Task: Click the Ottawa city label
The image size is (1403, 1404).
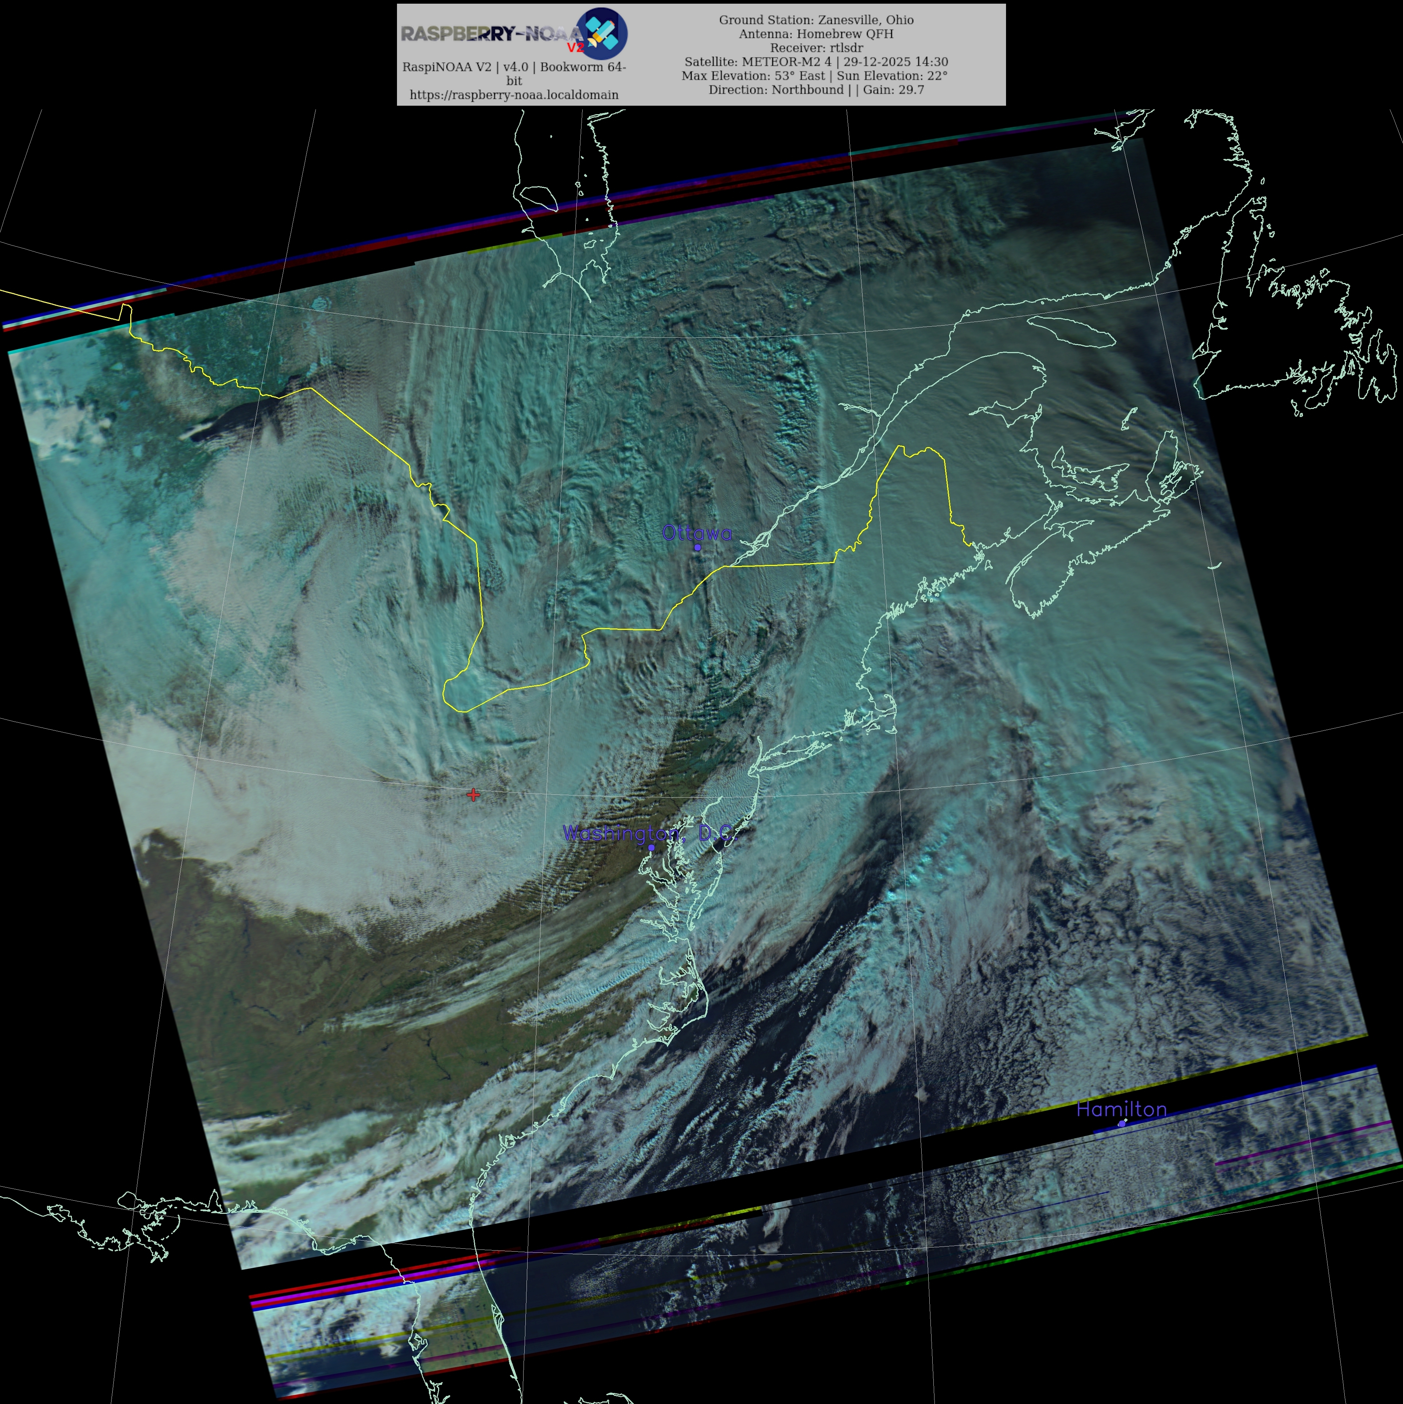Action: [697, 533]
